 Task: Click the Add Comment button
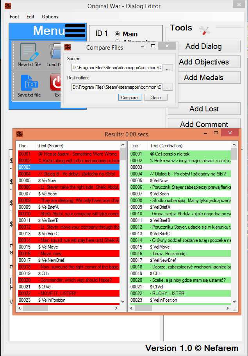[204, 124]
